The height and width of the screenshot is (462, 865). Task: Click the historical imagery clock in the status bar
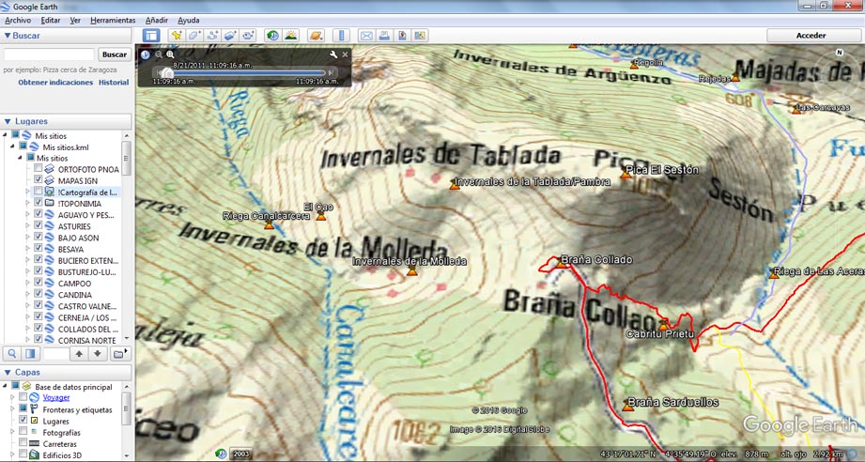coord(222,454)
